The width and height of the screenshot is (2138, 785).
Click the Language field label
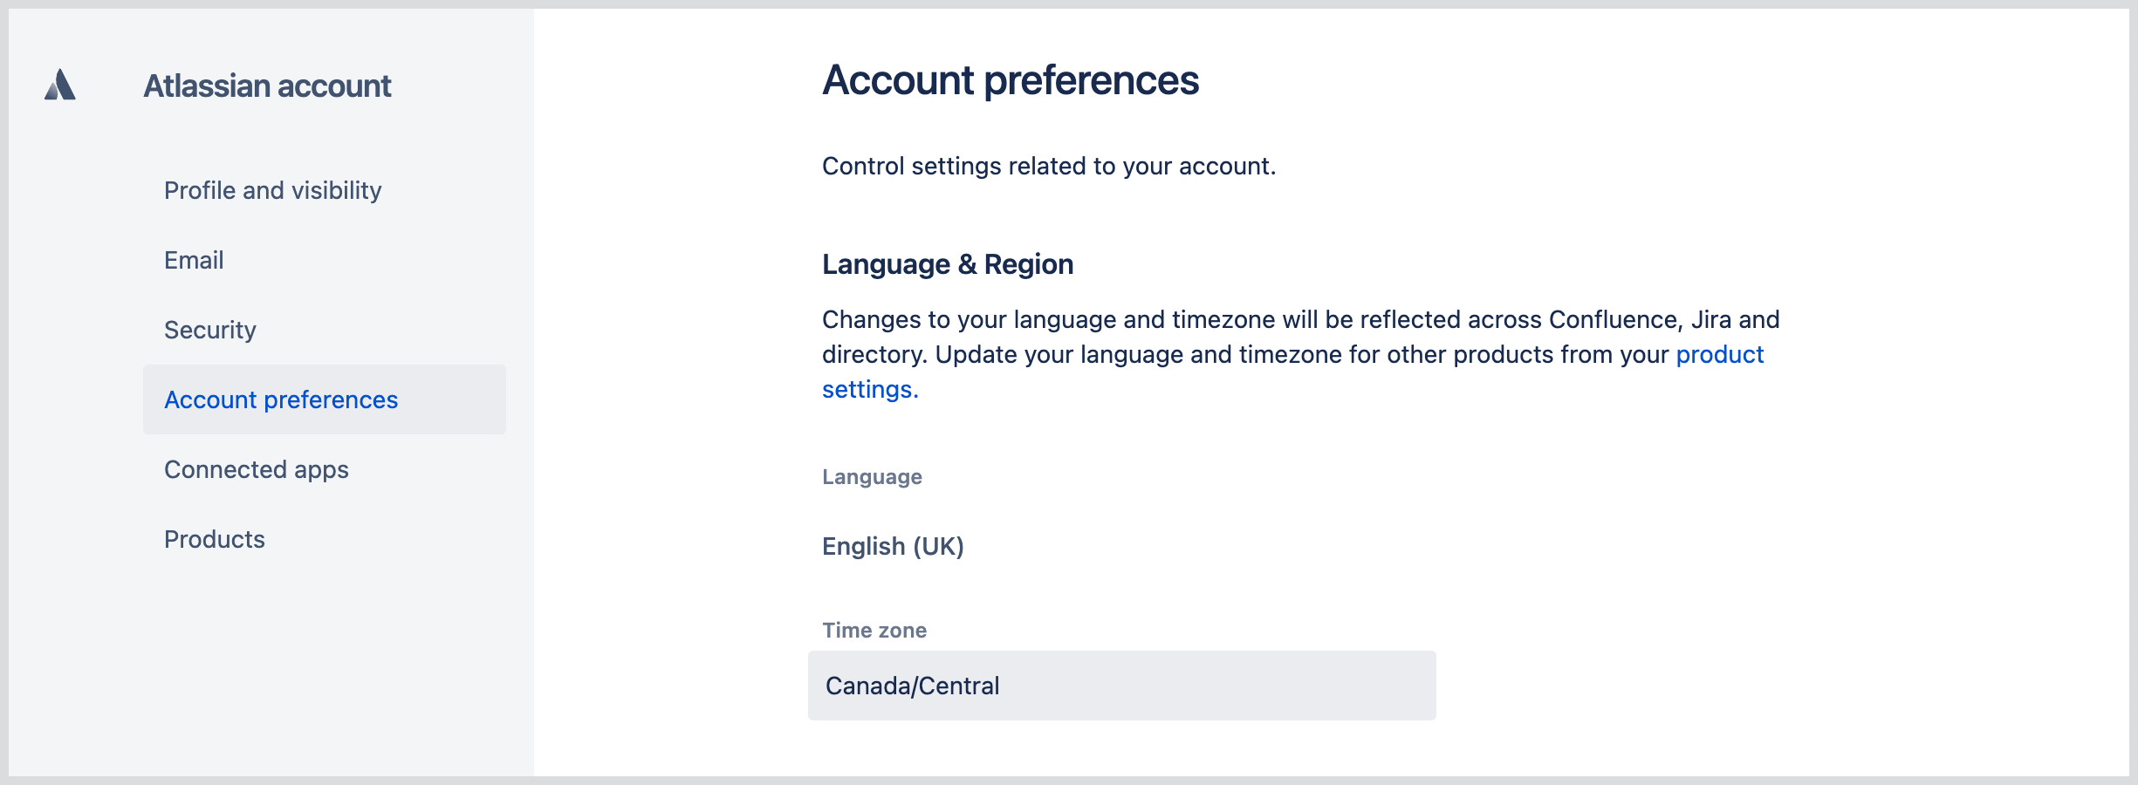click(x=871, y=477)
